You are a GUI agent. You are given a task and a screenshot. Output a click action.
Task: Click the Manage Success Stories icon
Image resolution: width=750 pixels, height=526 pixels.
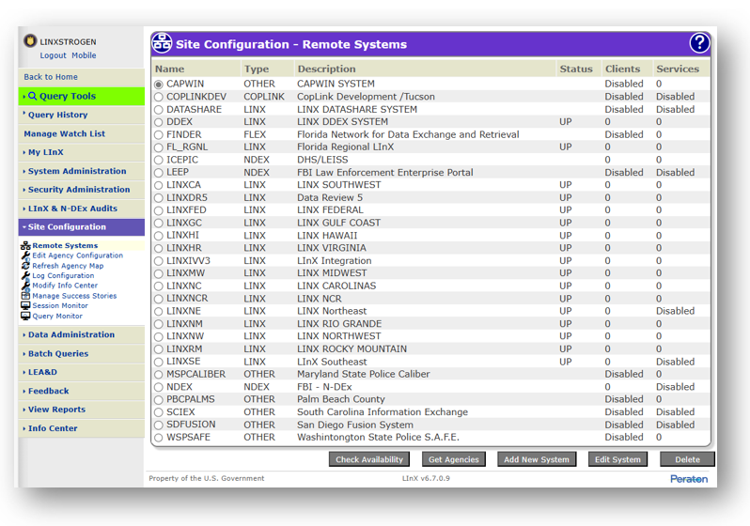(25, 296)
